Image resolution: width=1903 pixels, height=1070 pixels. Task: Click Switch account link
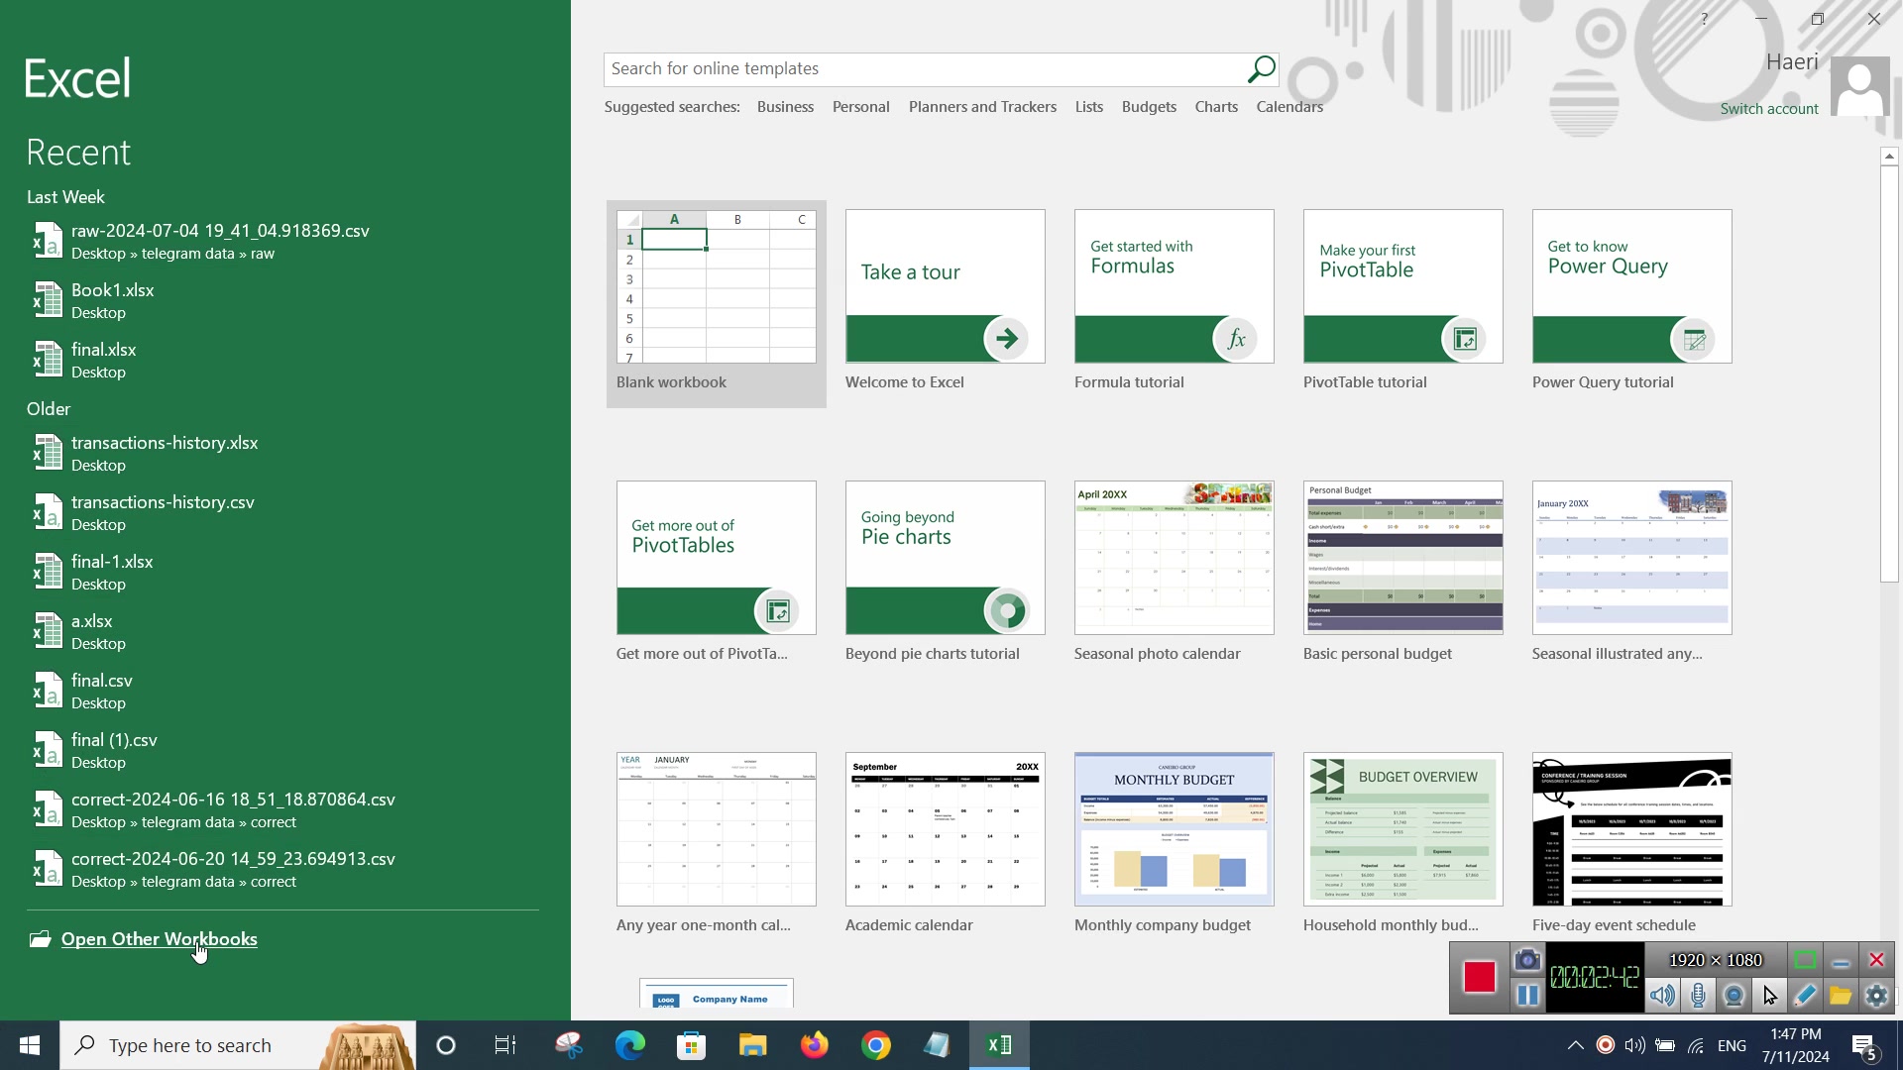pos(1769,109)
